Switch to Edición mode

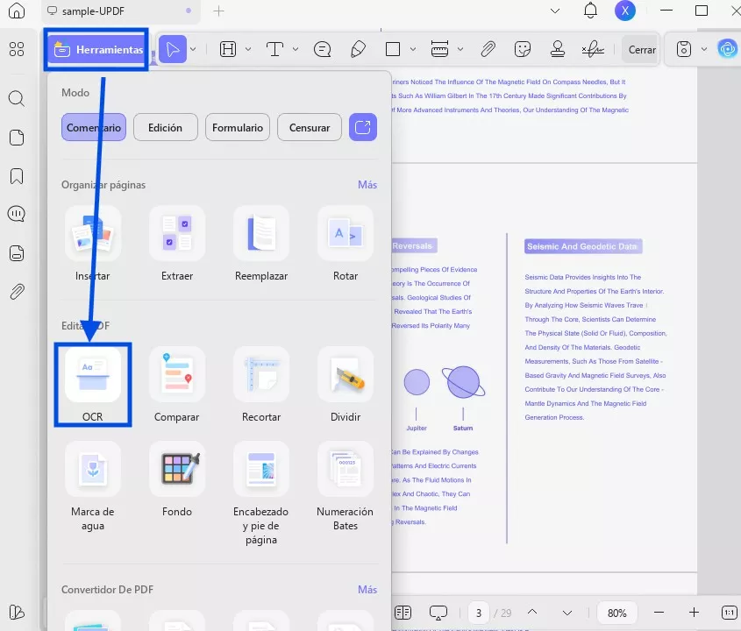[166, 128]
